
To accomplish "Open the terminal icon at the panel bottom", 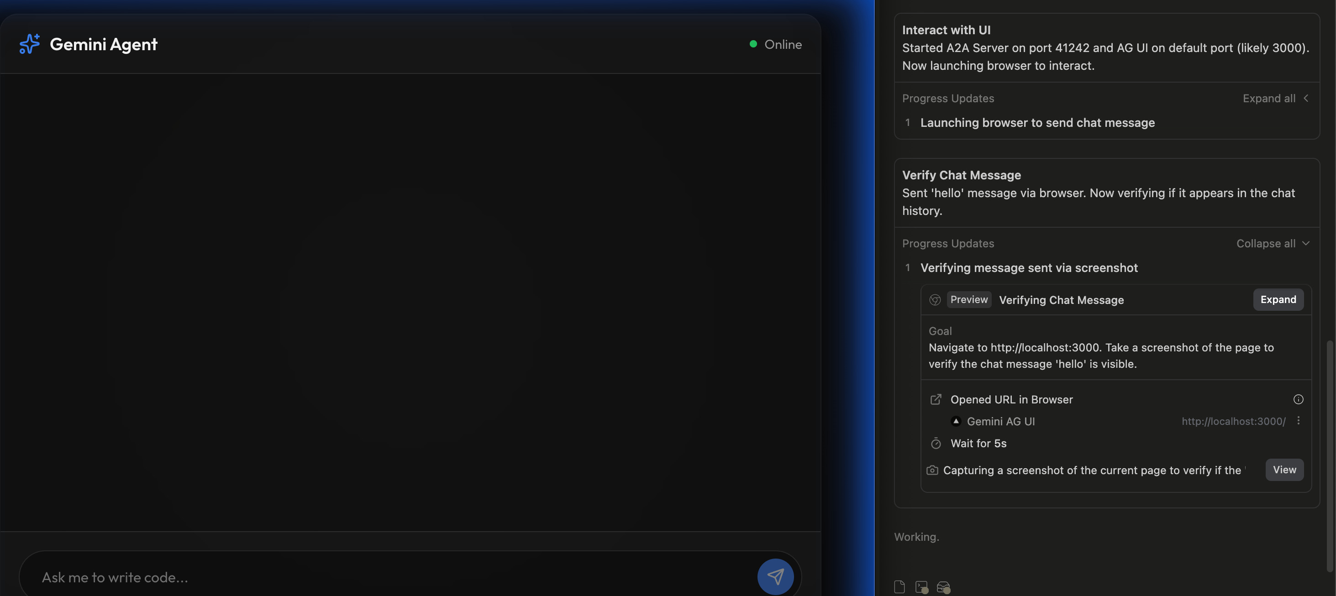I will [921, 587].
